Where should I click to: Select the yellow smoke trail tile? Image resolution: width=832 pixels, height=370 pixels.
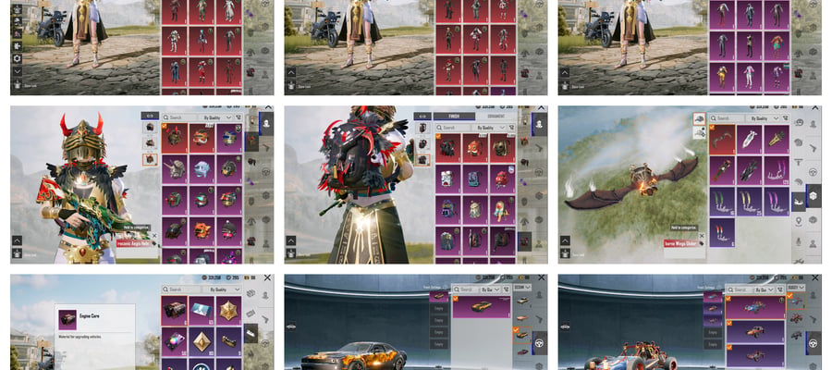(749, 202)
